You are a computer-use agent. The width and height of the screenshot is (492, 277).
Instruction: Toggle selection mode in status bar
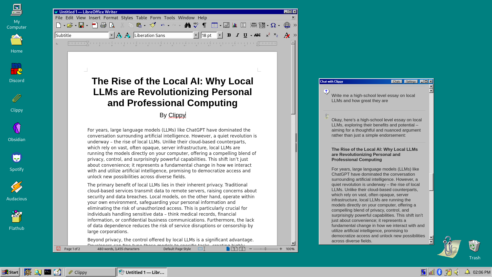202,249
